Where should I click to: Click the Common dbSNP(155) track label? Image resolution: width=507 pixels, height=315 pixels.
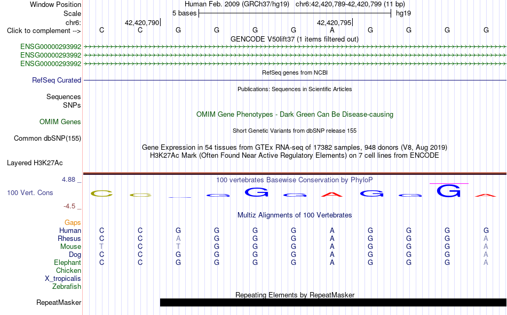click(47, 138)
